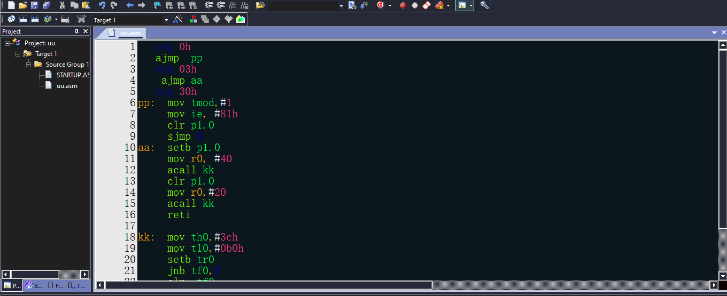This screenshot has height=296, width=727.
Task: Open the dropdown arrow beside the debug icon
Action: coord(390,5)
